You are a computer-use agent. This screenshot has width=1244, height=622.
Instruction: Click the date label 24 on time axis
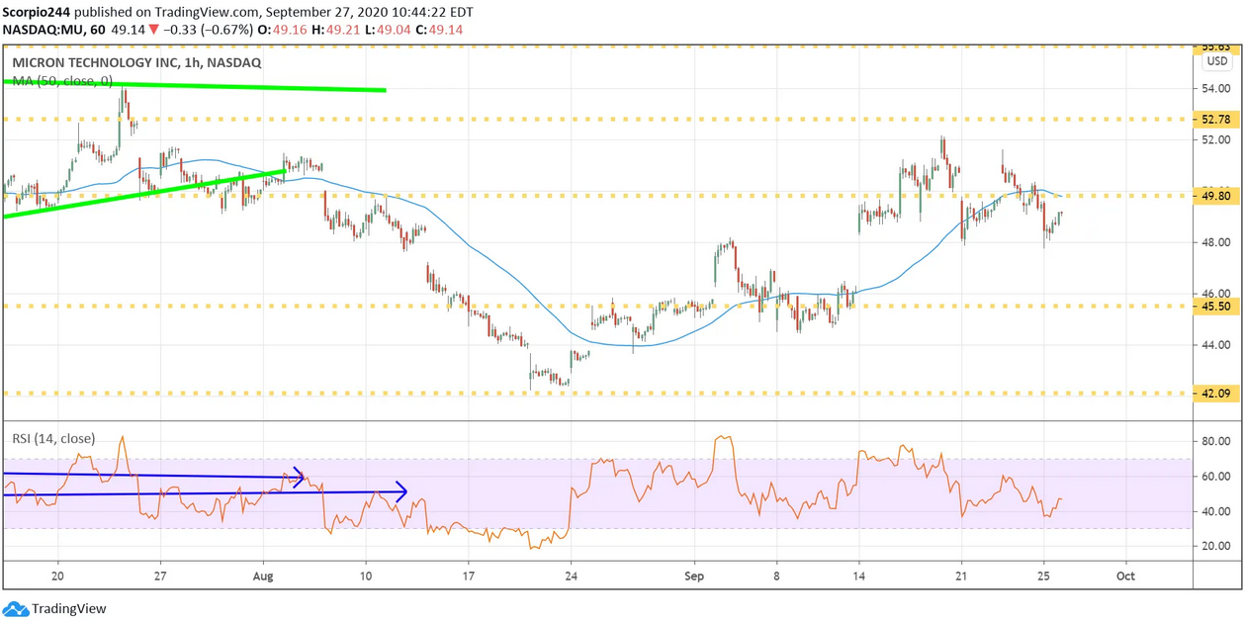(x=571, y=575)
